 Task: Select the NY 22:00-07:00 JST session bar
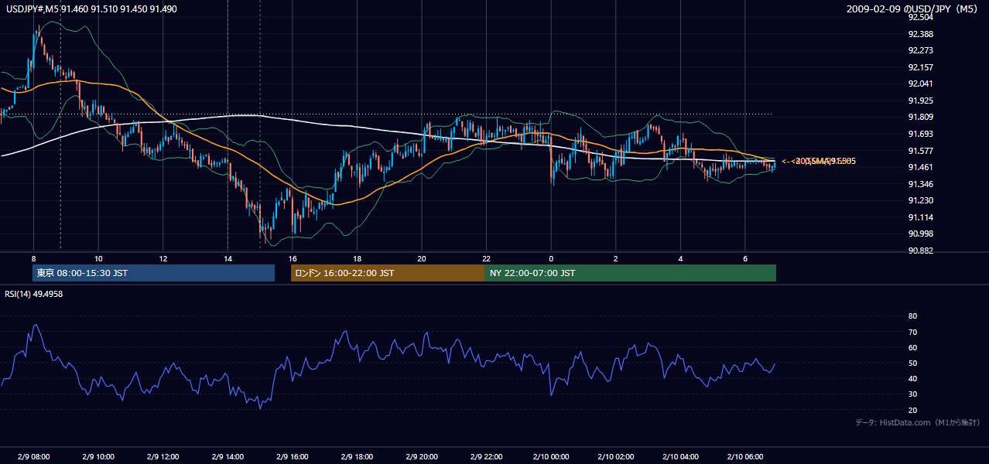click(631, 273)
